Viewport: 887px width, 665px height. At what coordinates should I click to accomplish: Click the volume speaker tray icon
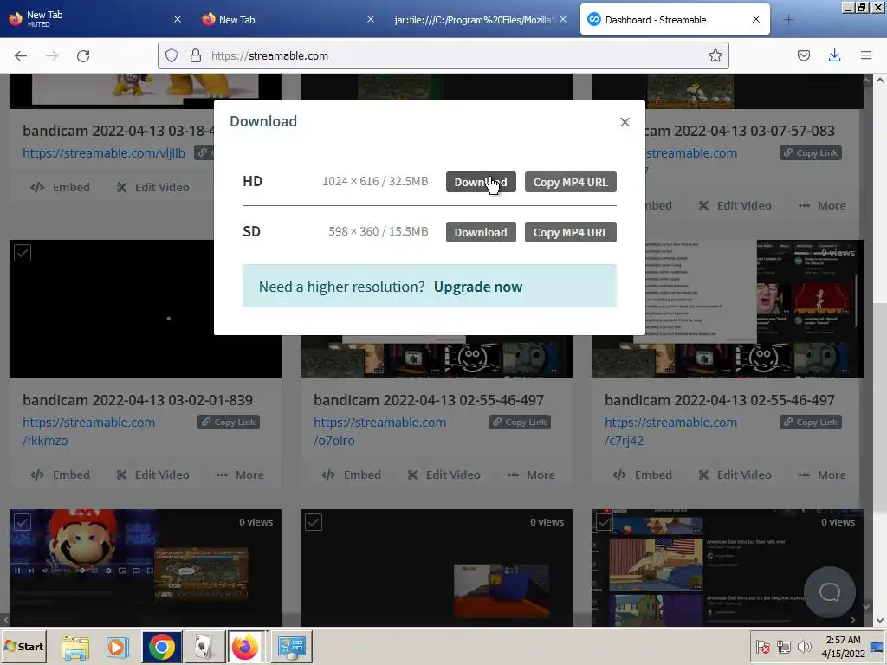pos(804,647)
